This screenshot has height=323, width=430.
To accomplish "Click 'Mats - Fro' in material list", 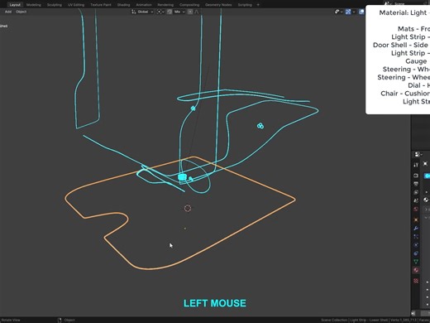I will 413,29.
